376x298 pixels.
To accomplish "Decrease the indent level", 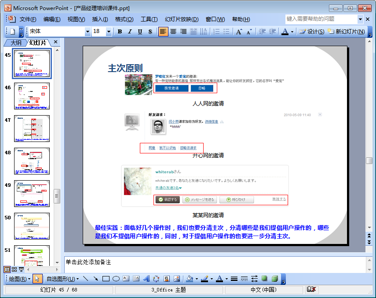I will 262,31.
